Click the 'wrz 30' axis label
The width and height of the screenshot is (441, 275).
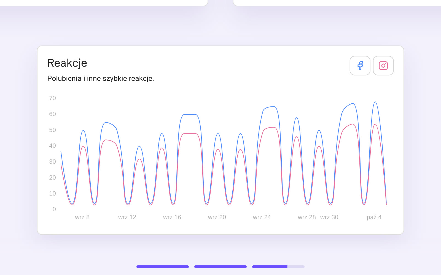(329, 217)
